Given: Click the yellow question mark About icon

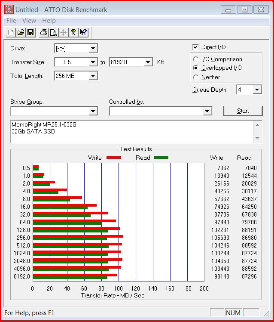Looking at the screenshot, I should (x=73, y=32).
